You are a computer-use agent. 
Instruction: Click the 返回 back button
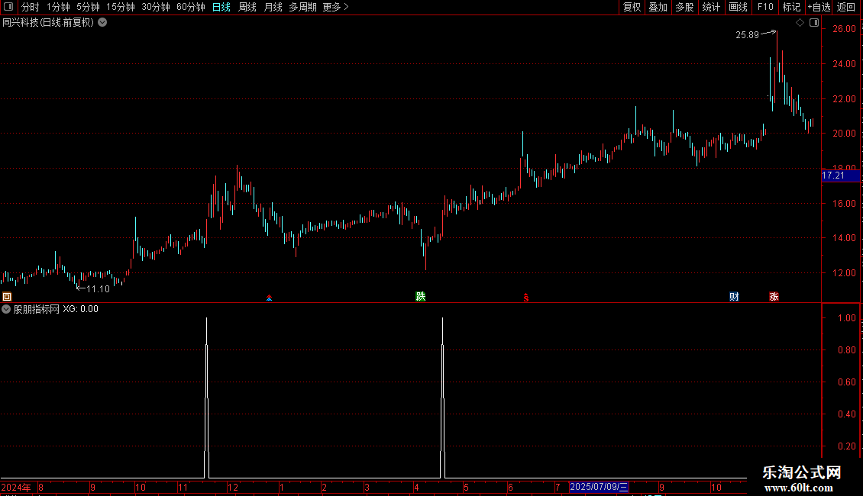(x=846, y=7)
